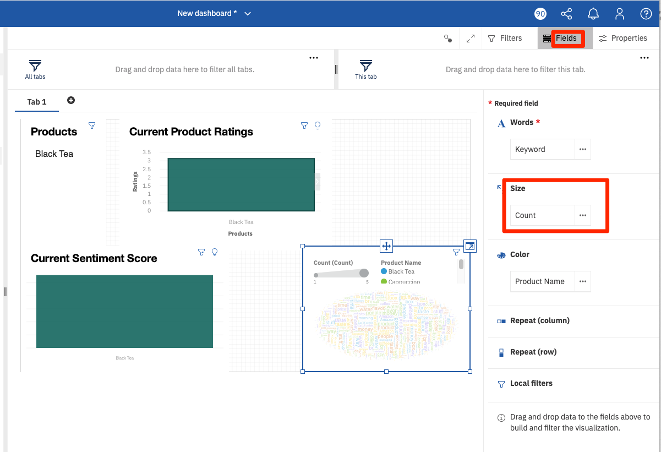
Task: Click the Products widget title
Action: click(54, 132)
